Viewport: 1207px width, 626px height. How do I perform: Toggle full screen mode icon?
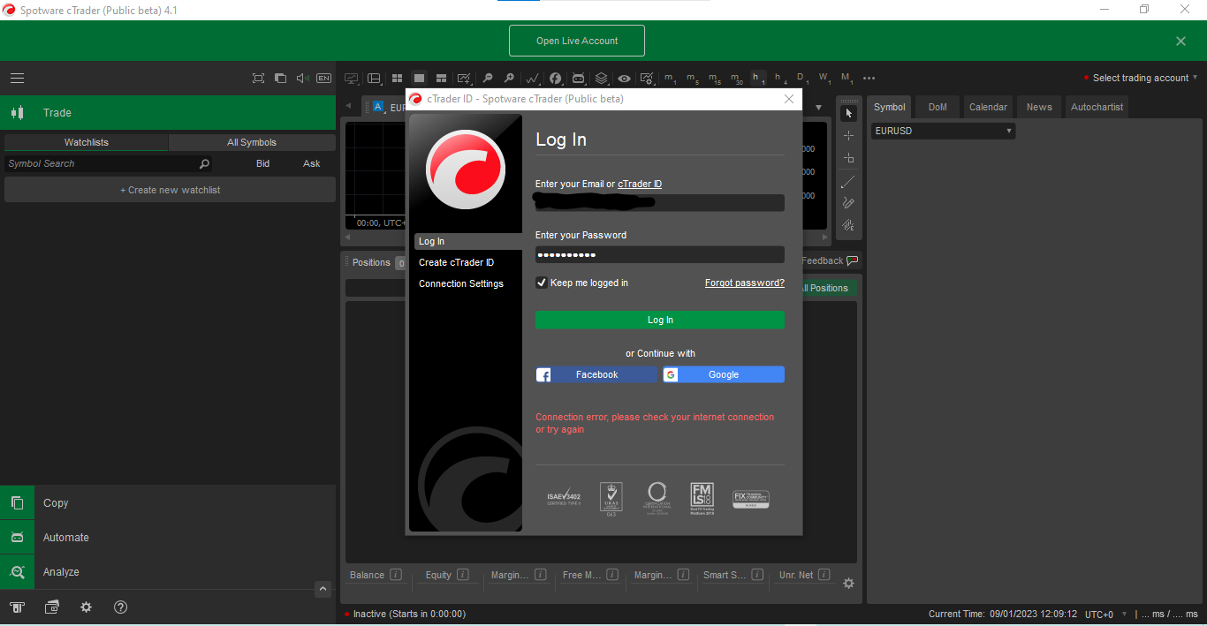[x=258, y=78]
